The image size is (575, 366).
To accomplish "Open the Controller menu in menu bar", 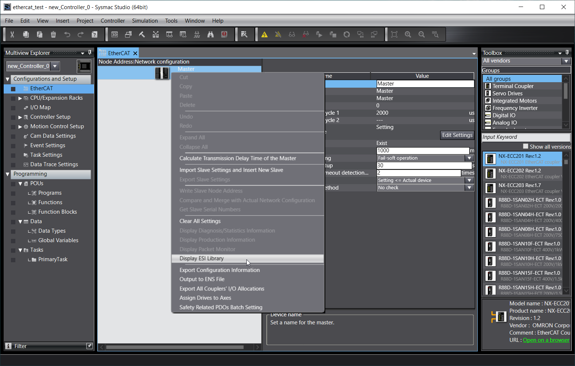I will click(x=113, y=21).
